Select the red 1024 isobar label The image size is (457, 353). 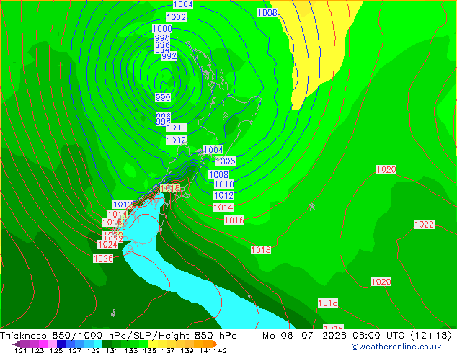coord(108,245)
